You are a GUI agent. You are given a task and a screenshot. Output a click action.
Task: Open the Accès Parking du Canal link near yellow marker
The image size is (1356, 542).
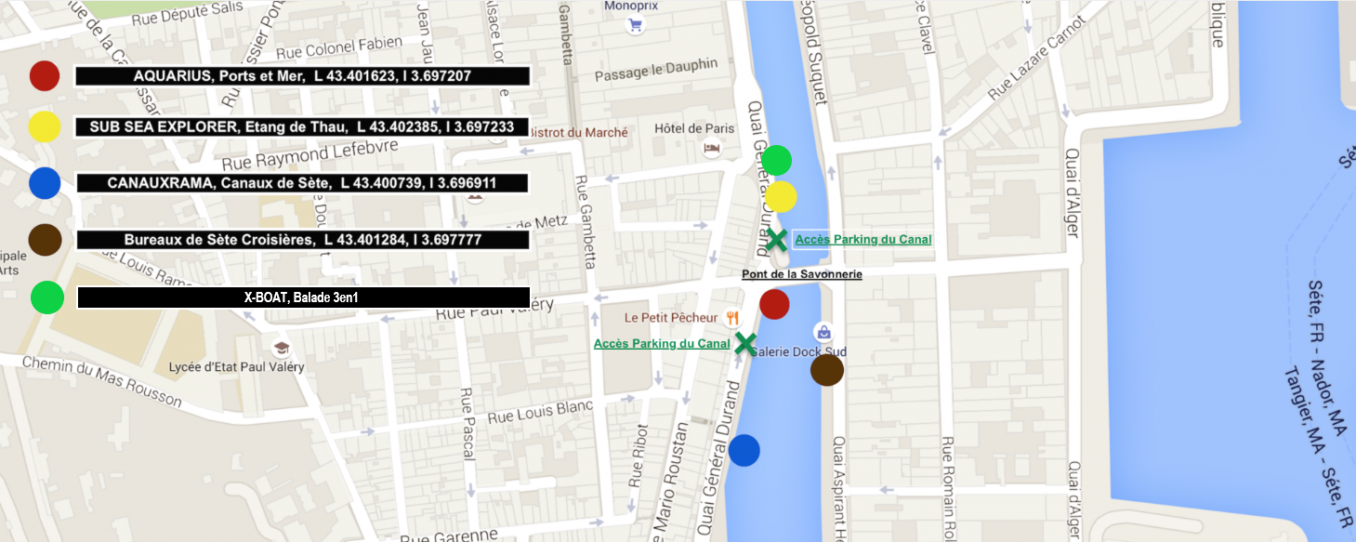point(862,240)
